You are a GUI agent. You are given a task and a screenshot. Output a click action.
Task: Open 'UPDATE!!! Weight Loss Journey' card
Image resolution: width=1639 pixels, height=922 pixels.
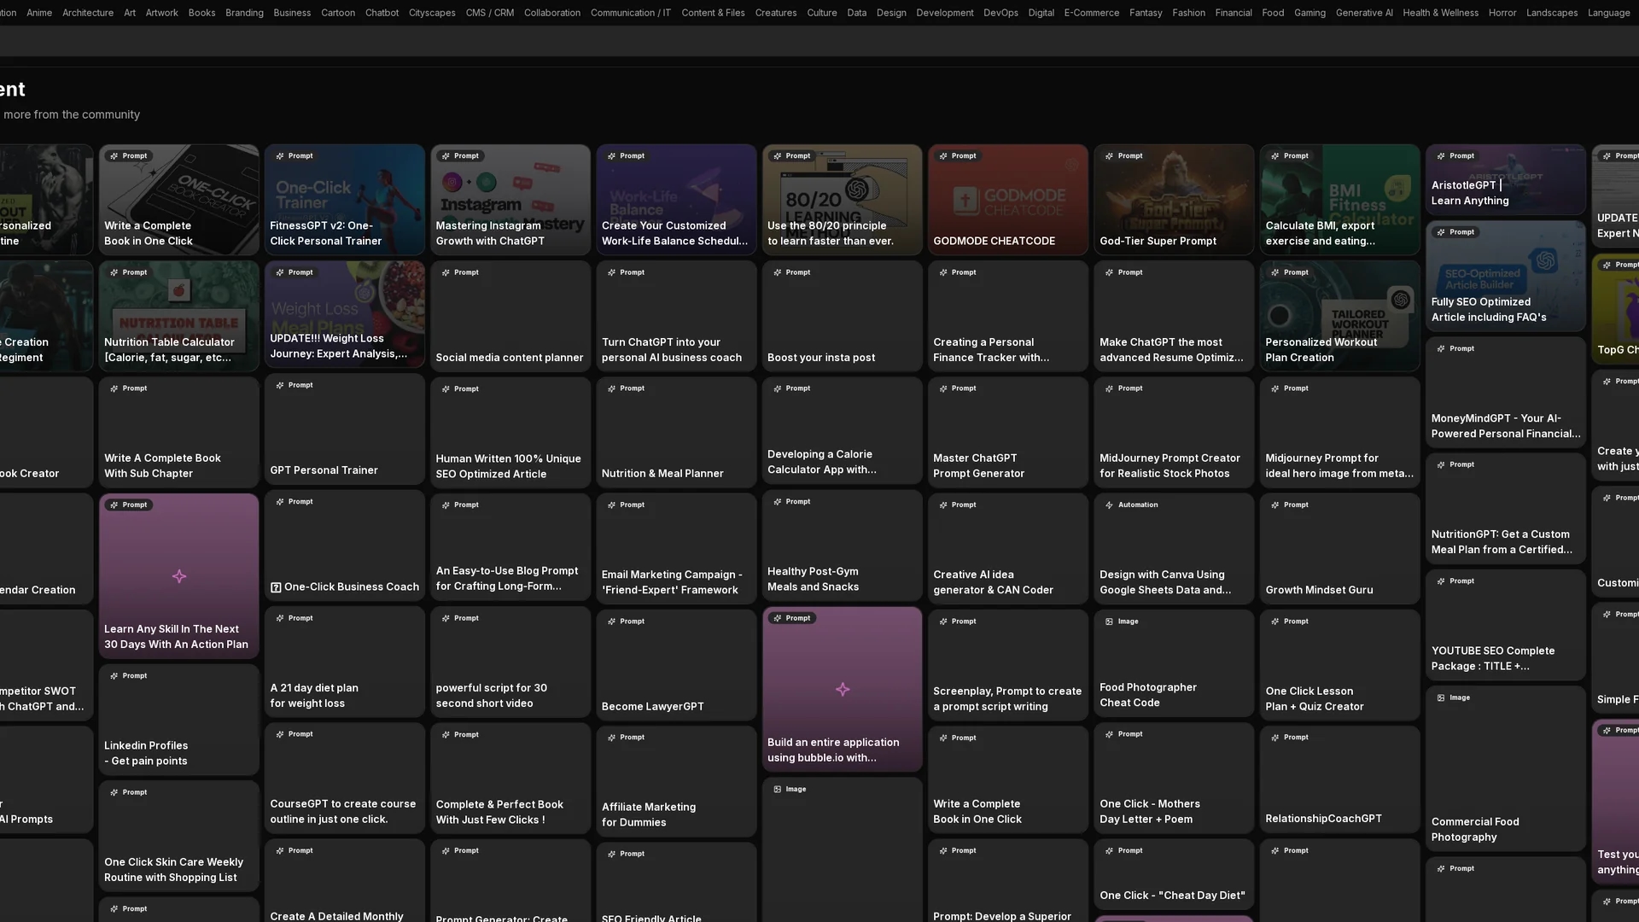(x=344, y=314)
